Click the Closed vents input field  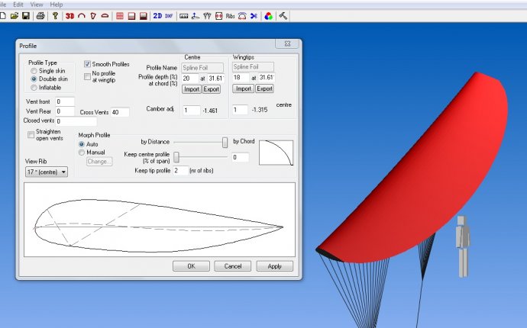point(76,121)
